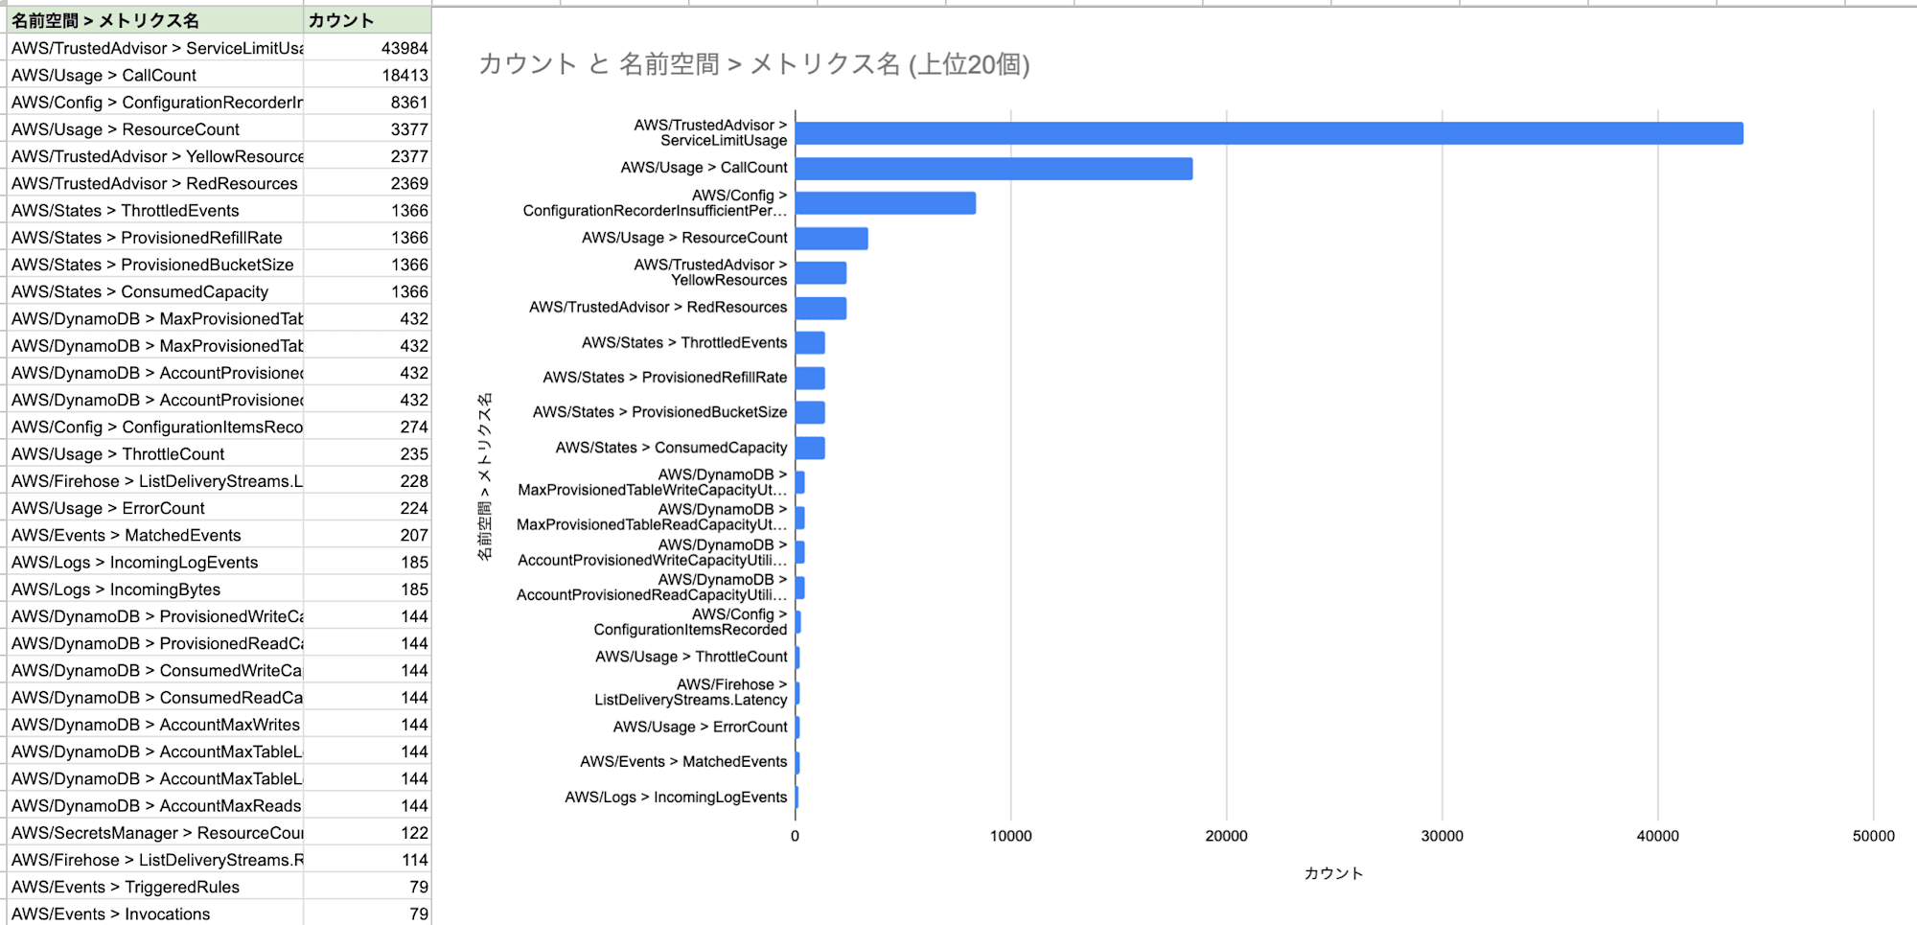Click table cell AWS/Firehose > ListDeliveryStreams.L…

[x=155, y=481]
